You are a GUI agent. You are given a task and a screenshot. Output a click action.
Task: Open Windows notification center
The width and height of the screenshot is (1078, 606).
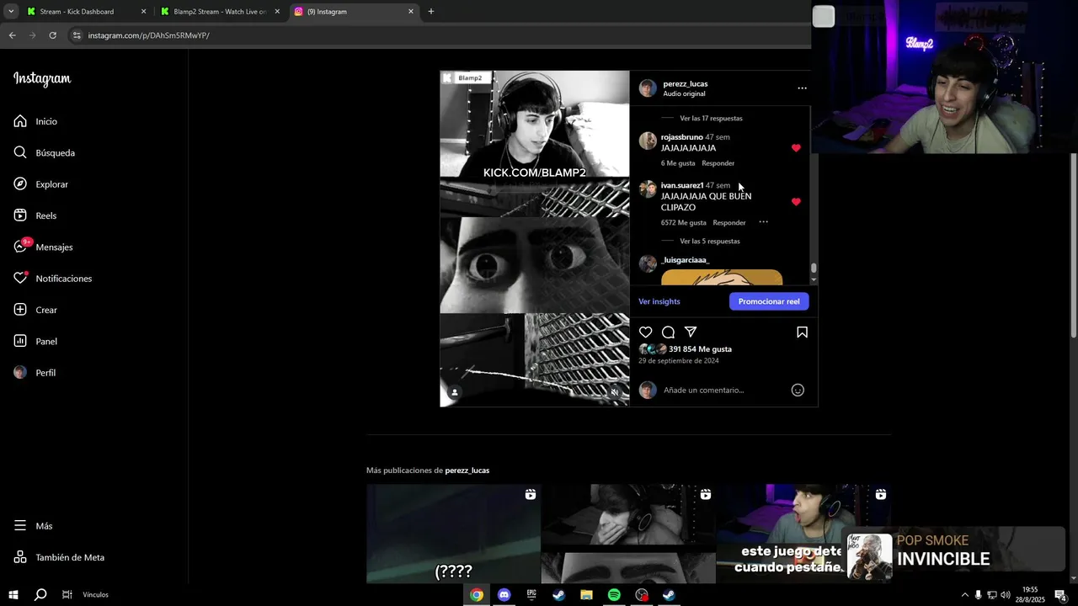point(1060,595)
